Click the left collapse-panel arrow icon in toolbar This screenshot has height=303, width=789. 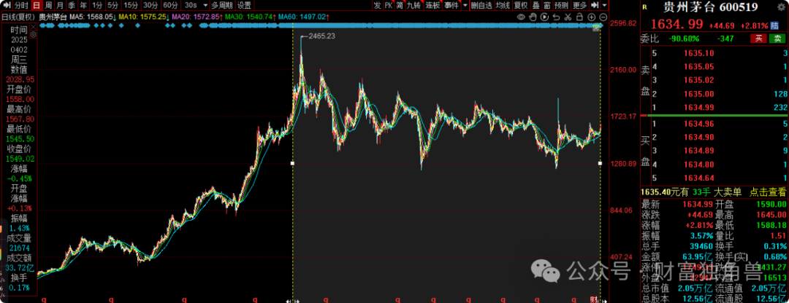pos(6,5)
